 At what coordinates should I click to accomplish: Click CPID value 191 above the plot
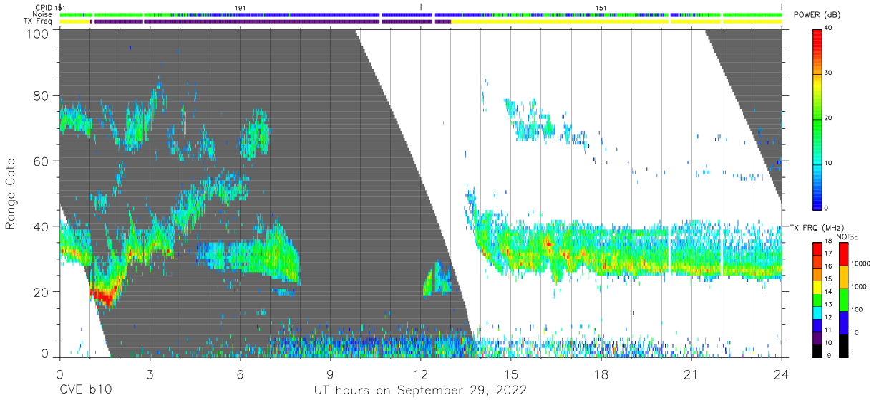point(241,8)
